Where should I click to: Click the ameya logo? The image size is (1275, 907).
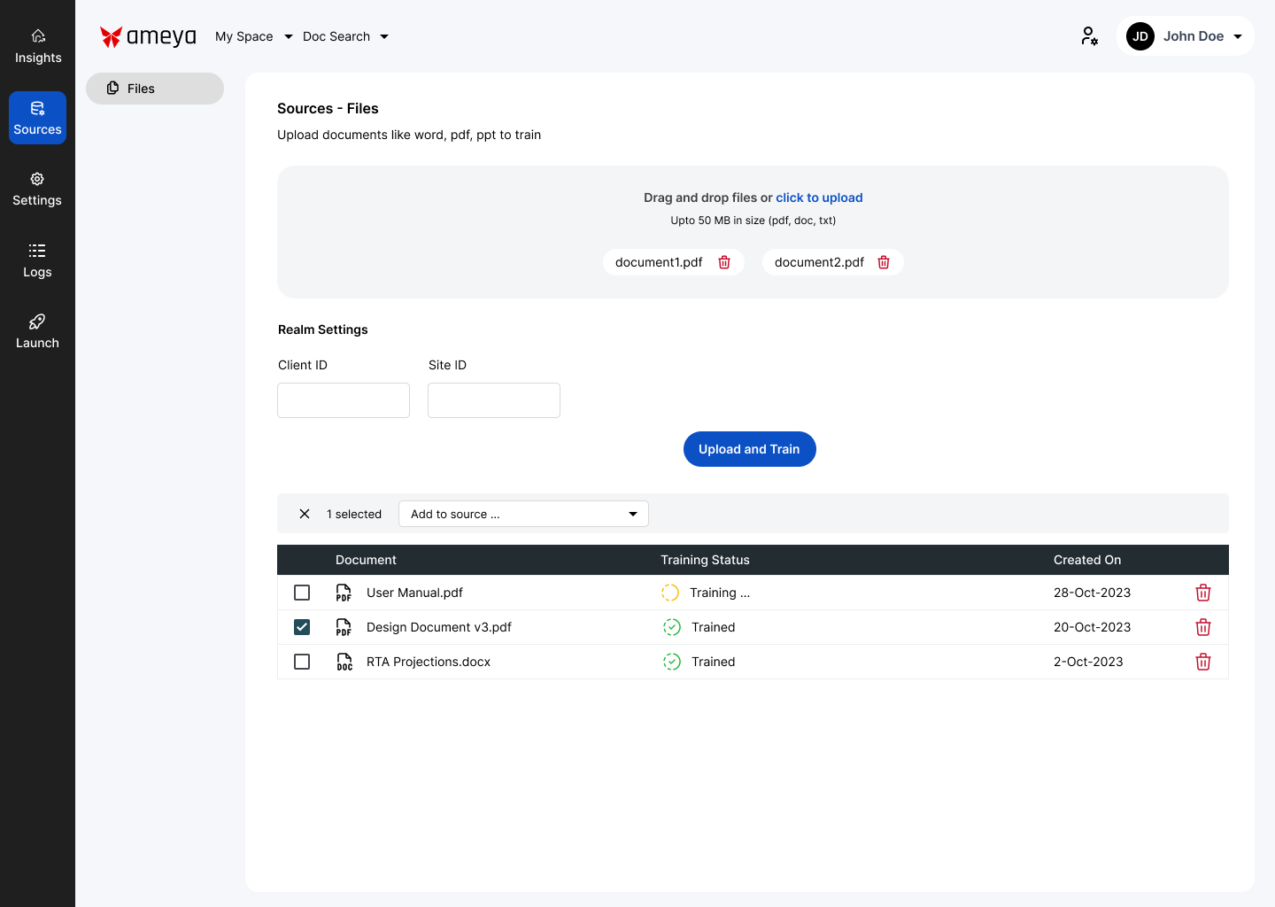(x=148, y=36)
